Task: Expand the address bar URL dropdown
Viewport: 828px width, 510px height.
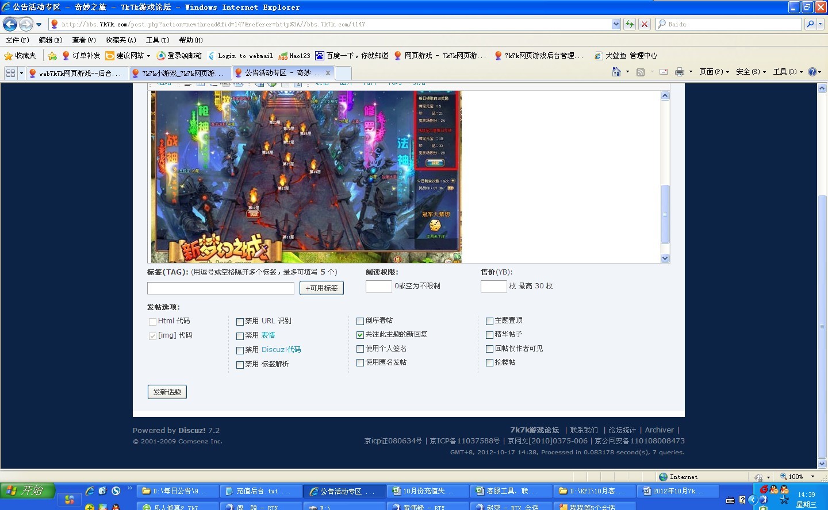Action: click(x=616, y=24)
